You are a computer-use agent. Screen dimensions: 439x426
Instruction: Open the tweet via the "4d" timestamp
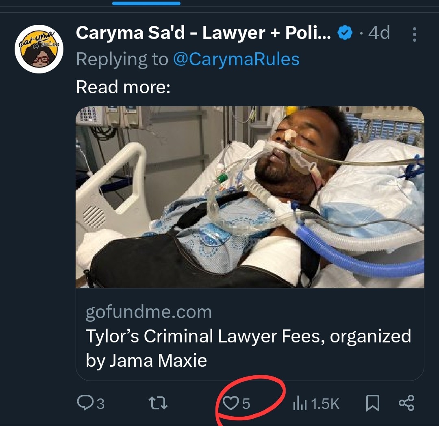379,33
